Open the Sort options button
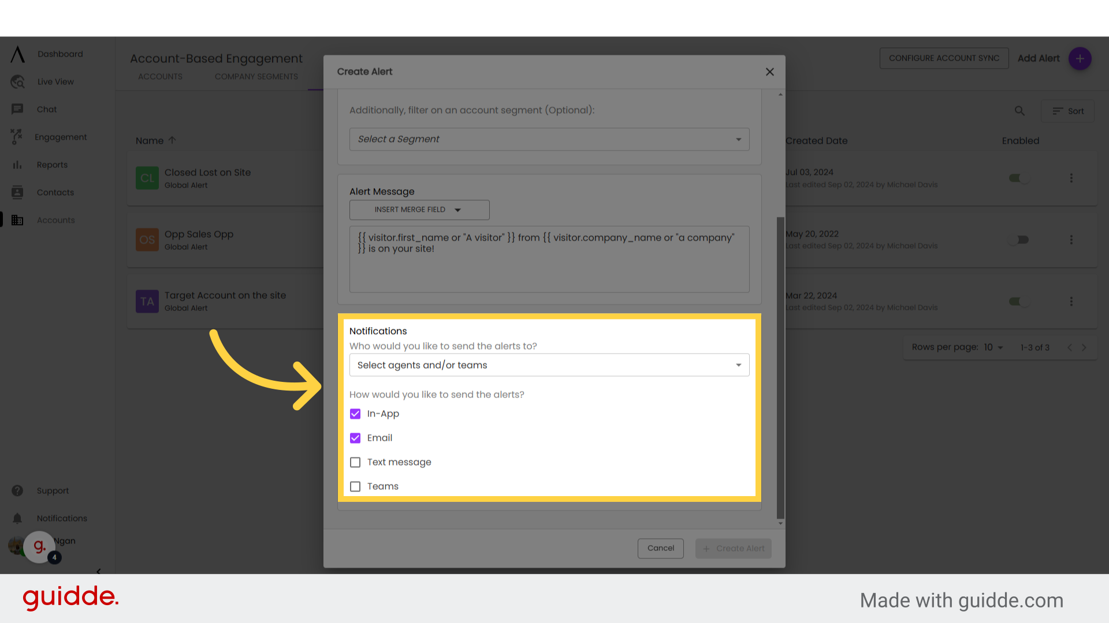Screen dimensions: 1109x623 (x=1067, y=111)
